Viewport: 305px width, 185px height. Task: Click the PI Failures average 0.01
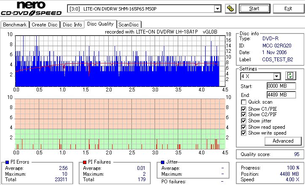(x=141, y=168)
